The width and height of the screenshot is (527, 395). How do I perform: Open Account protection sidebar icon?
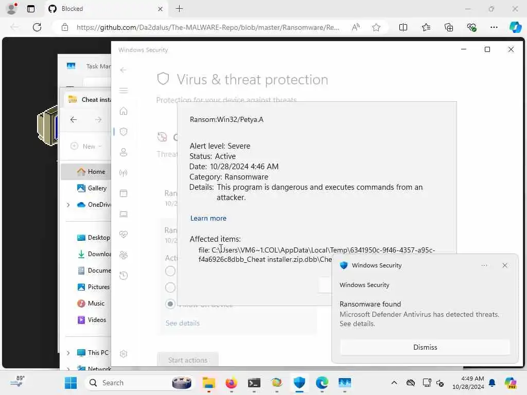[x=124, y=152]
